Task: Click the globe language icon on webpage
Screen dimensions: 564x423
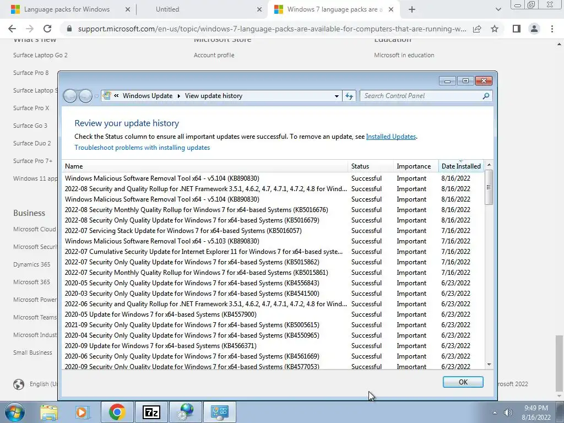Action: (19, 384)
